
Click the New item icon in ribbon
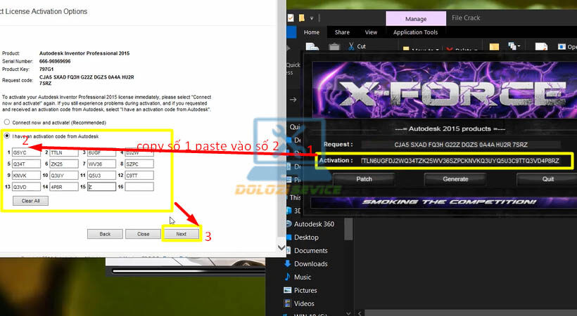(514, 46)
